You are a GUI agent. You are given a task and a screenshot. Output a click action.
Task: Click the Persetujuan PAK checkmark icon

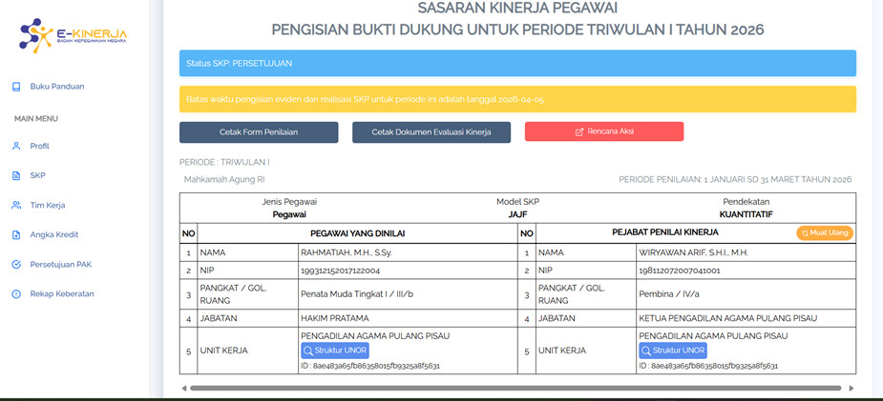click(16, 265)
